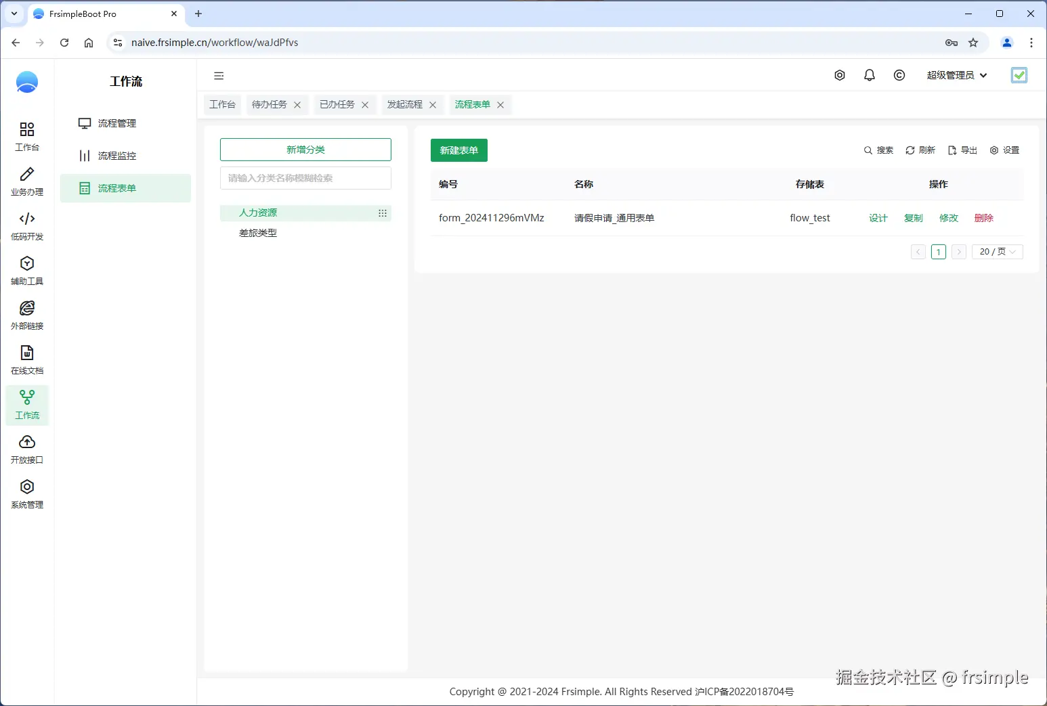Screen dimensions: 1047x706
Task: Click the 设计 link in form row
Action: point(878,218)
